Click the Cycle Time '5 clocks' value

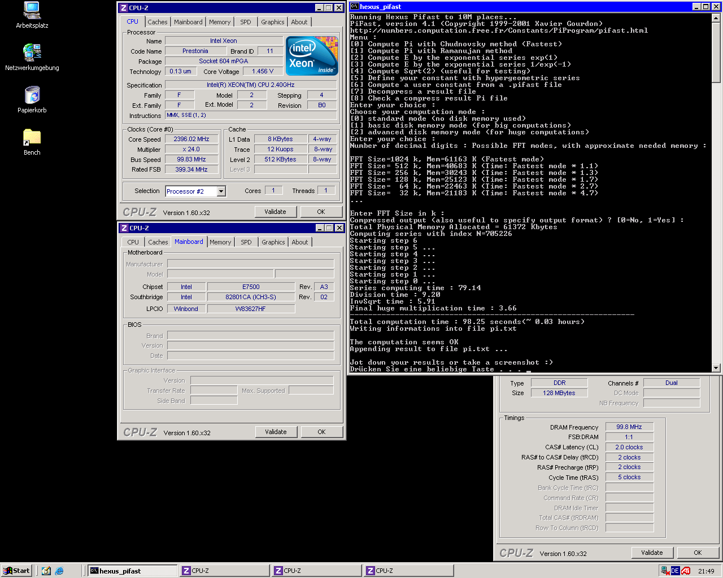coord(629,477)
